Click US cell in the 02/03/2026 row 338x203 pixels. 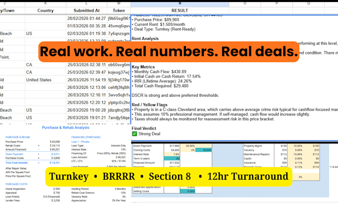click(x=46, y=34)
